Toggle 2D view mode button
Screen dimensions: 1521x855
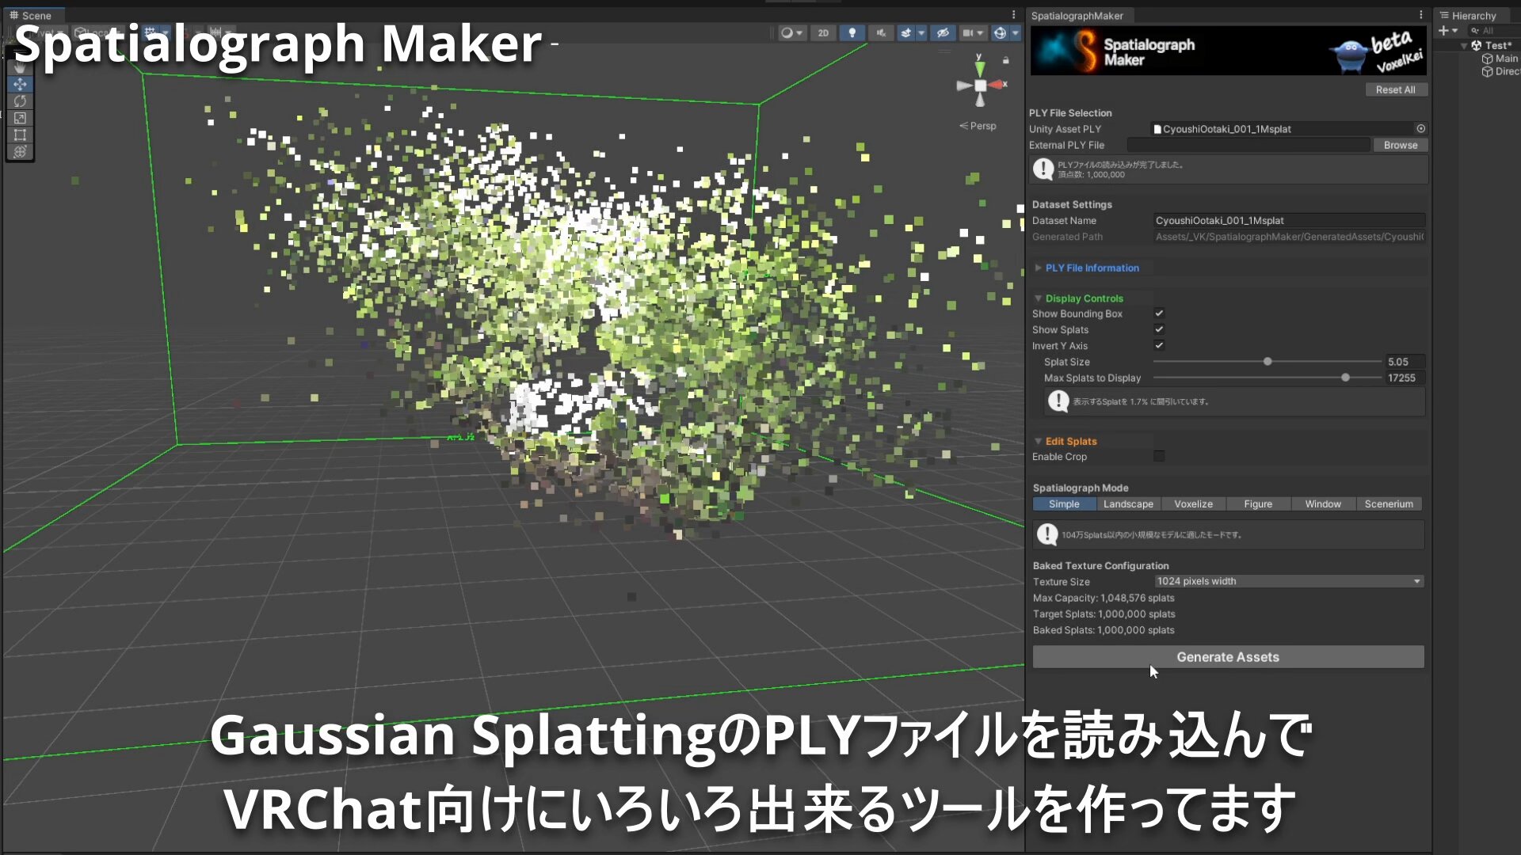(823, 32)
